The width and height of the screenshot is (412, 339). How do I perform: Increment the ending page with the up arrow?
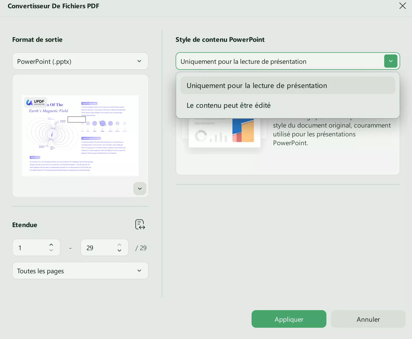click(x=119, y=244)
